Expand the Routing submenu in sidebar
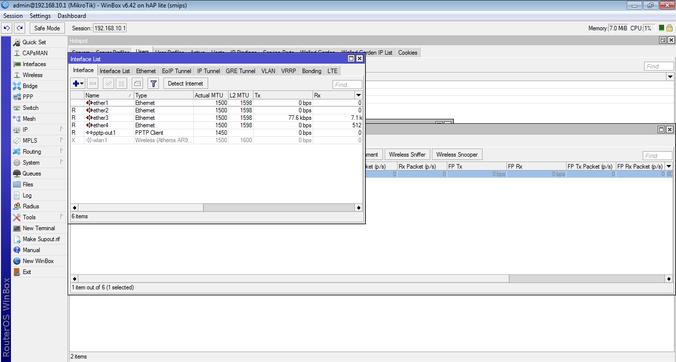Image resolution: width=676 pixels, height=362 pixels. pos(62,151)
